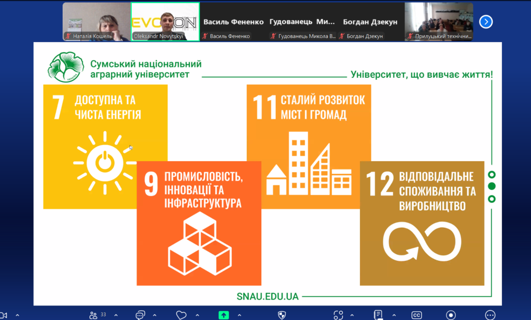Screen dimensions: 531x320
Task: Toggle closed captions with CC button
Action: pos(416,315)
